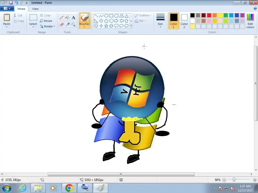
Task: Choose the Pentagon shape
Action: (x=106, y=21)
